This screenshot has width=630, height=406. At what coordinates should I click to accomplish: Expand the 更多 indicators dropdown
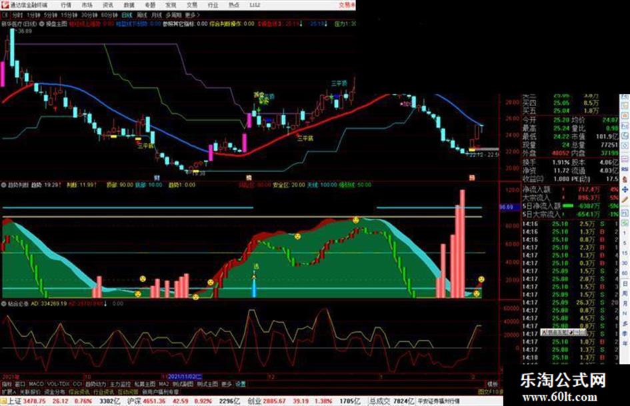click(x=227, y=384)
